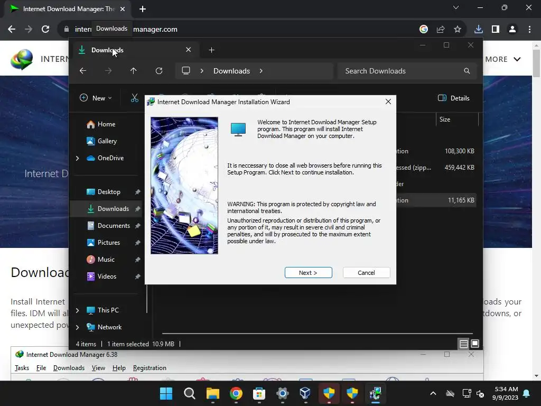Open Home in File Explorer sidebar
The height and width of the screenshot is (406, 541).
[x=106, y=124]
